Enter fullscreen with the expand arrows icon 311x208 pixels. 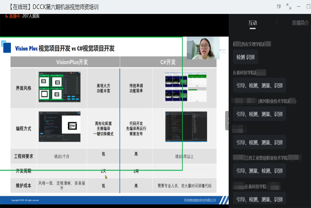tap(289, 7)
